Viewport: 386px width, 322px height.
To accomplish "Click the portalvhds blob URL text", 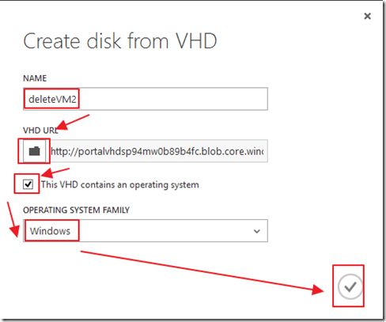I will coord(157,151).
